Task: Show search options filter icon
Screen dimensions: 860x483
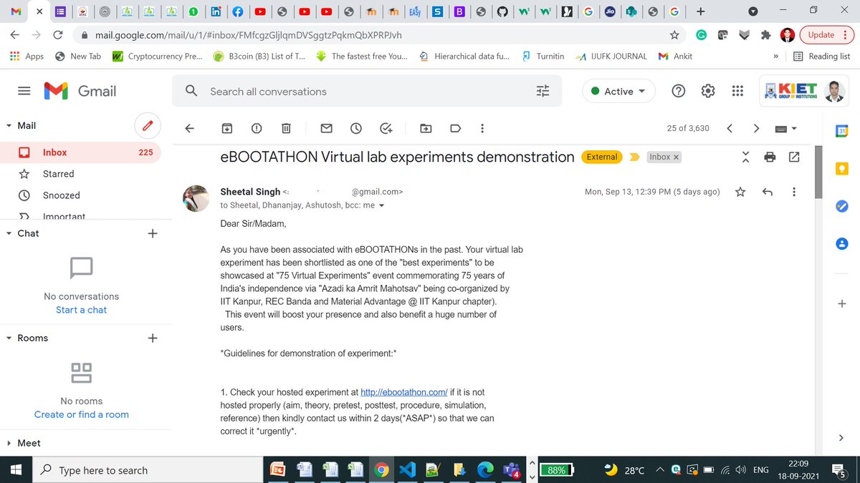Action: coord(543,91)
